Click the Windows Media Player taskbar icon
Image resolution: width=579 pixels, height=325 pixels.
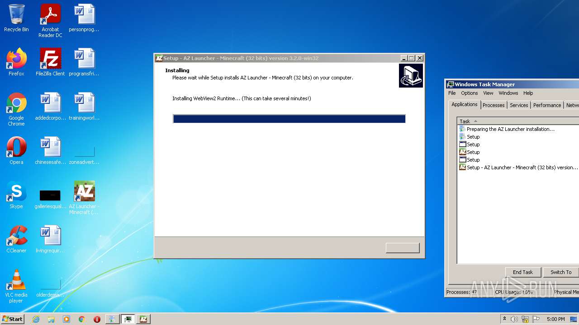click(66, 319)
